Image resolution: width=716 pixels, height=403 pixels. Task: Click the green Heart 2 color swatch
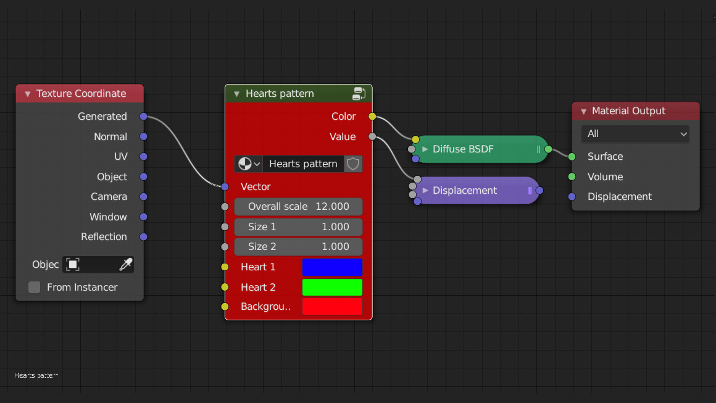[332, 287]
